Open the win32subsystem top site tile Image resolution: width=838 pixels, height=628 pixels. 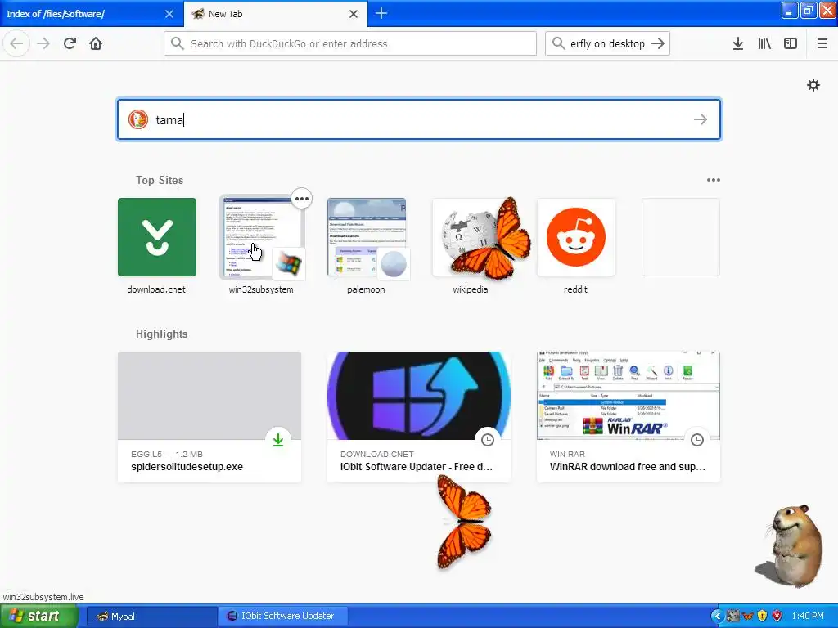point(261,237)
